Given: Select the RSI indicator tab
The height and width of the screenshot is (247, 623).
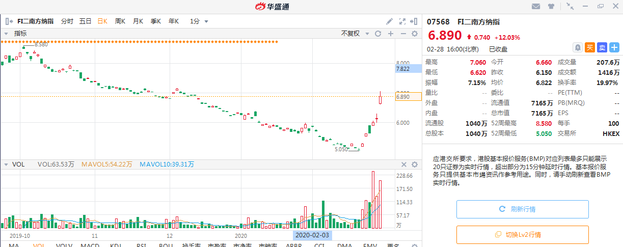Looking at the screenshot, I should (141, 245).
